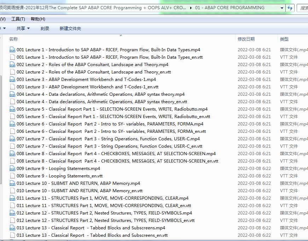The height and width of the screenshot is (241, 308).
Task: Click file icon of 005 Lecture 5 _en.vtt
Action: 12,116
